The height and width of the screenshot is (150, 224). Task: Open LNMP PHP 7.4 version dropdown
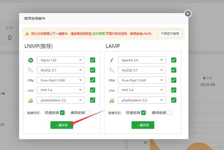pyautogui.click(x=61, y=90)
